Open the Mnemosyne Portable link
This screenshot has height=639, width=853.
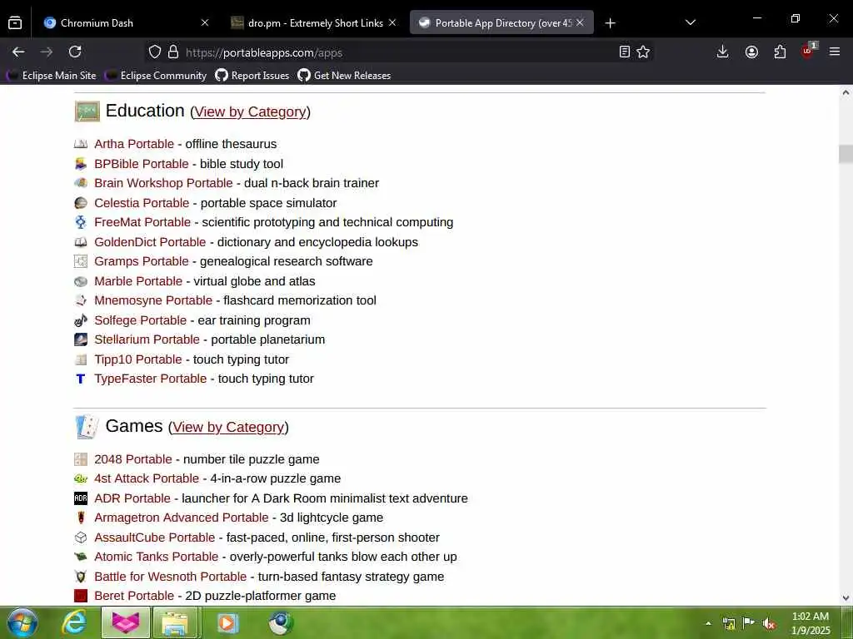coord(153,300)
